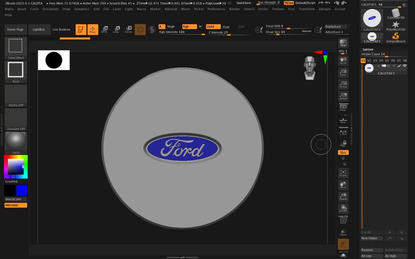The width and height of the screenshot is (415, 259).
Task: Pick the PolyMesh3D star tool
Action: pyautogui.click(x=396, y=24)
